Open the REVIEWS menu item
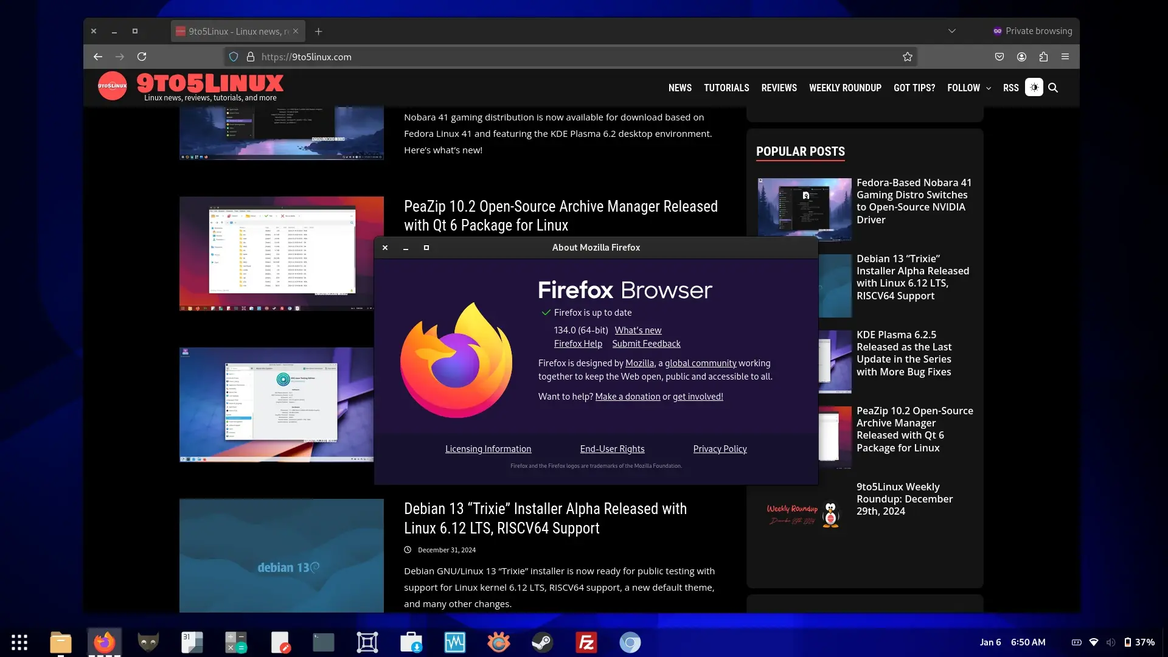1168x657 pixels. (x=779, y=88)
